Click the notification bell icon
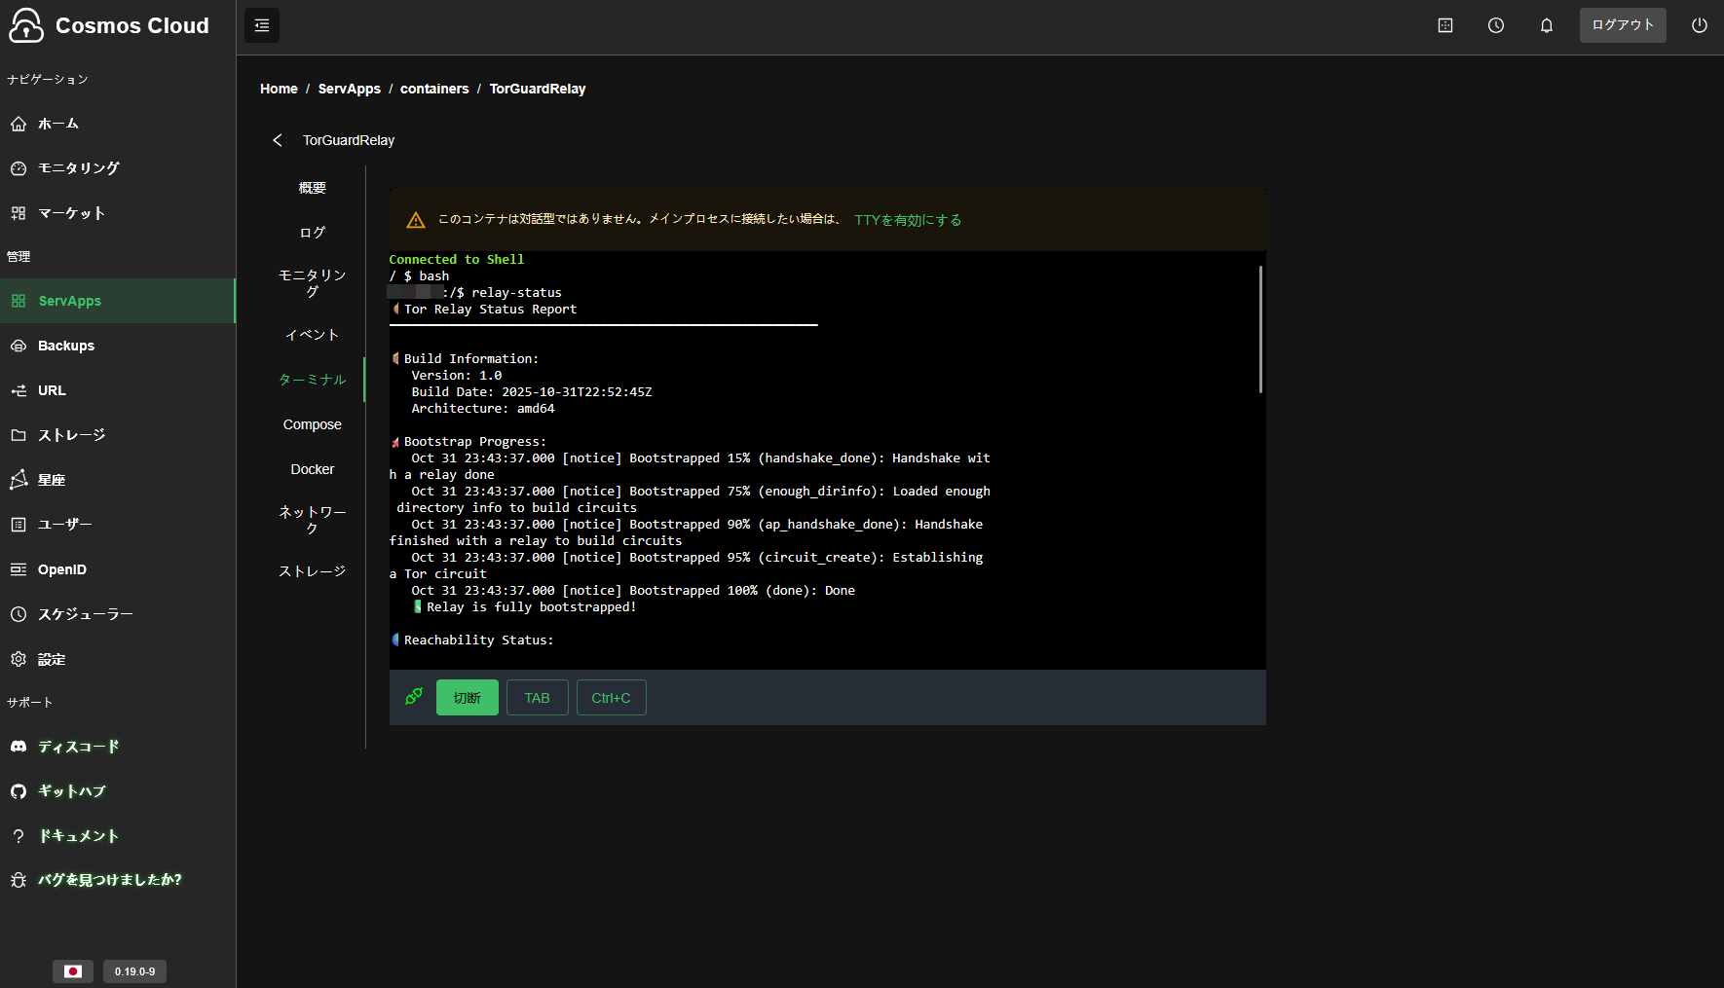The height and width of the screenshot is (988, 1724). [1547, 25]
